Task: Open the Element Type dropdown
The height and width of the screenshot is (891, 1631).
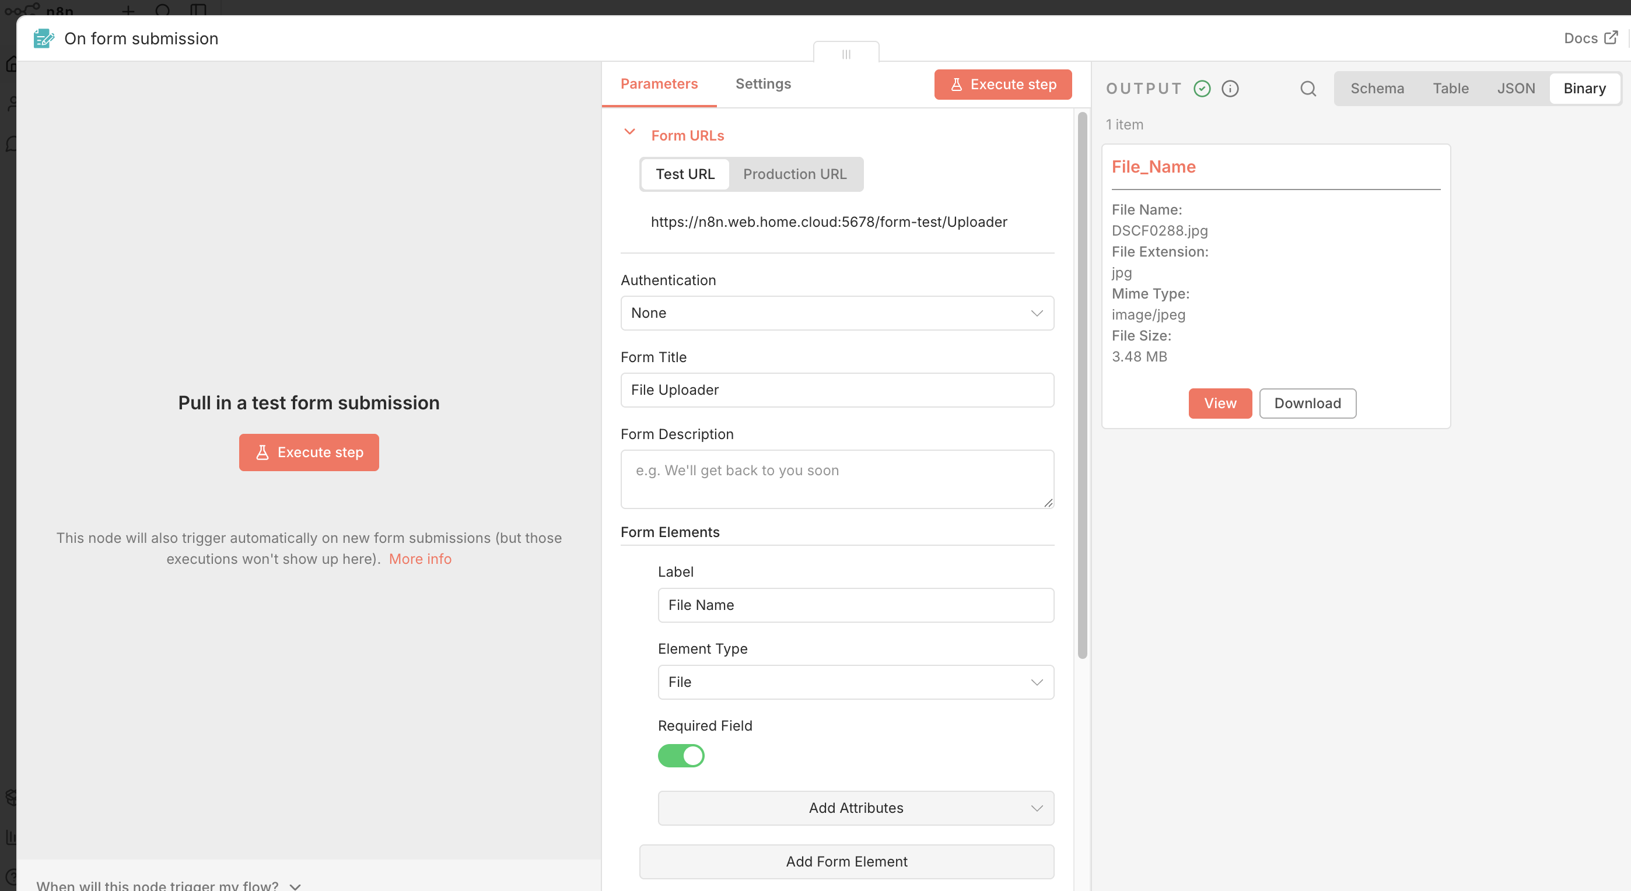Action: [x=855, y=682]
